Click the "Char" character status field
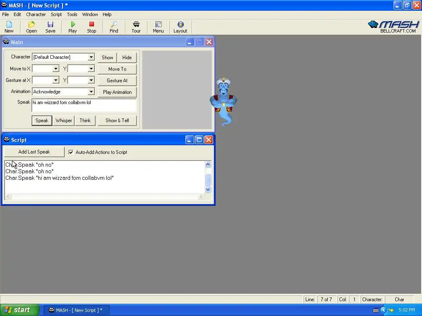The height and width of the screenshot is (316, 422). coord(399,300)
